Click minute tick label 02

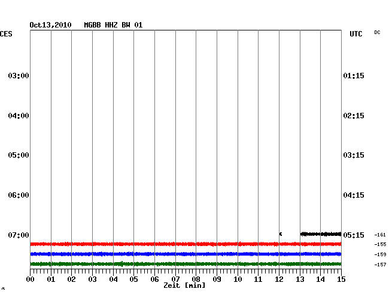(x=71, y=279)
